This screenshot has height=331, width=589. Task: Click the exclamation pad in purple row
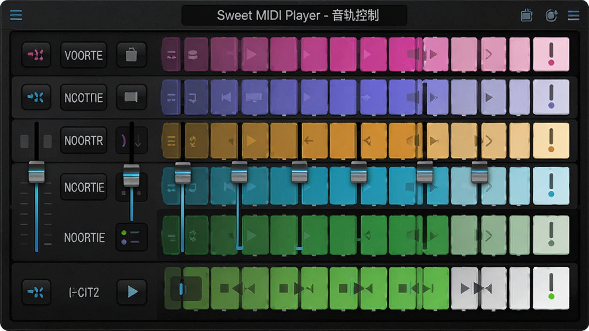coord(551,97)
